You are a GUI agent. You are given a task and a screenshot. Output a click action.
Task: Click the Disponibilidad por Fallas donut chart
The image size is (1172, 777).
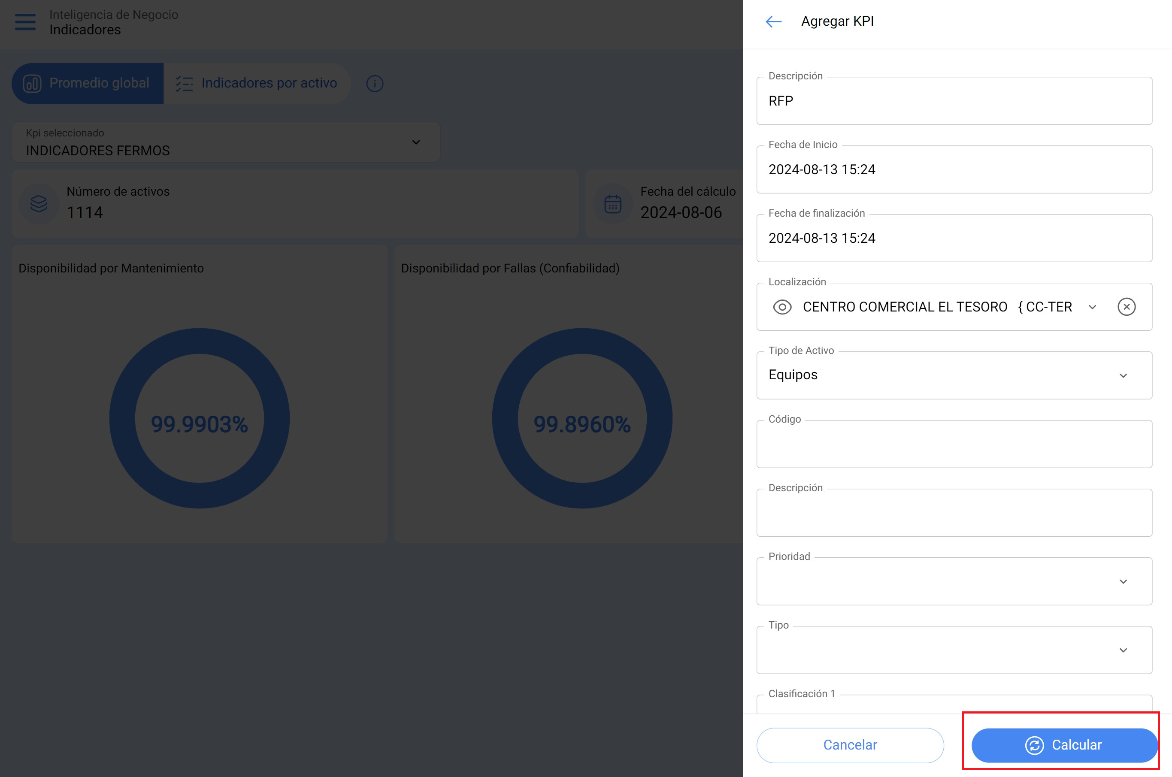[x=582, y=418]
